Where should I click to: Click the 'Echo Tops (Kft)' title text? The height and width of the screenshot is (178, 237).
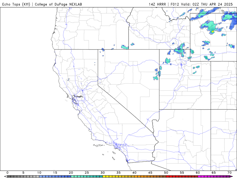click(x=16, y=4)
